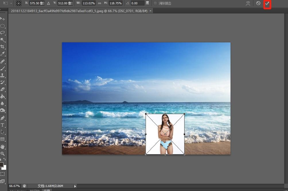Select the Clone Stamp tool
This screenshot has width=288, height=191.
(3, 76)
